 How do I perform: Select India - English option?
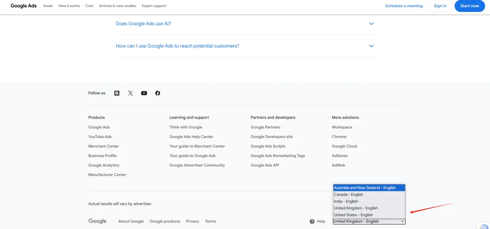click(x=369, y=201)
